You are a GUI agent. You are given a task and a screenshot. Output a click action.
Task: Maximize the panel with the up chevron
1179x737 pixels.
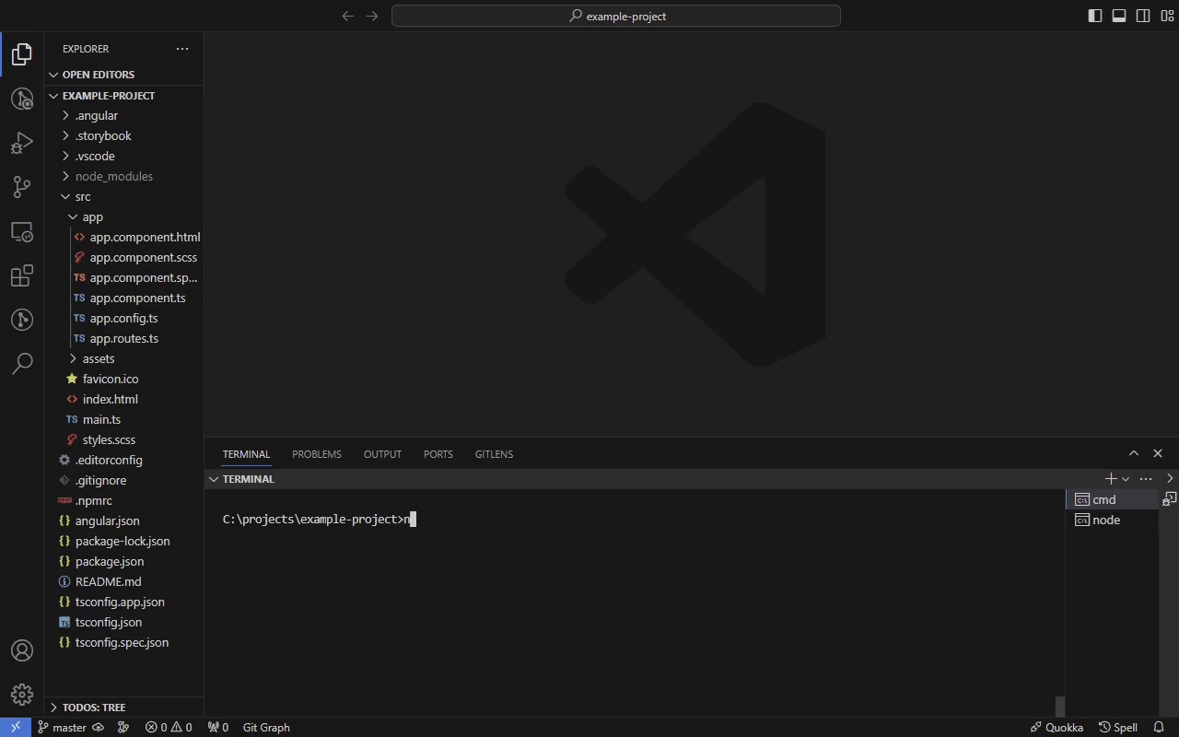point(1134,453)
